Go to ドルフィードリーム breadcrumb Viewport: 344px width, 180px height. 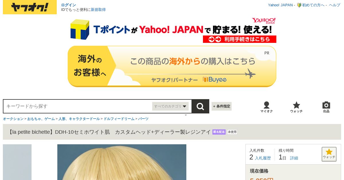[x=119, y=119]
